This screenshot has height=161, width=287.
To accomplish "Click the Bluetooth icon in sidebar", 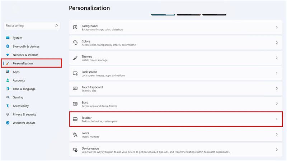I will click(8, 47).
